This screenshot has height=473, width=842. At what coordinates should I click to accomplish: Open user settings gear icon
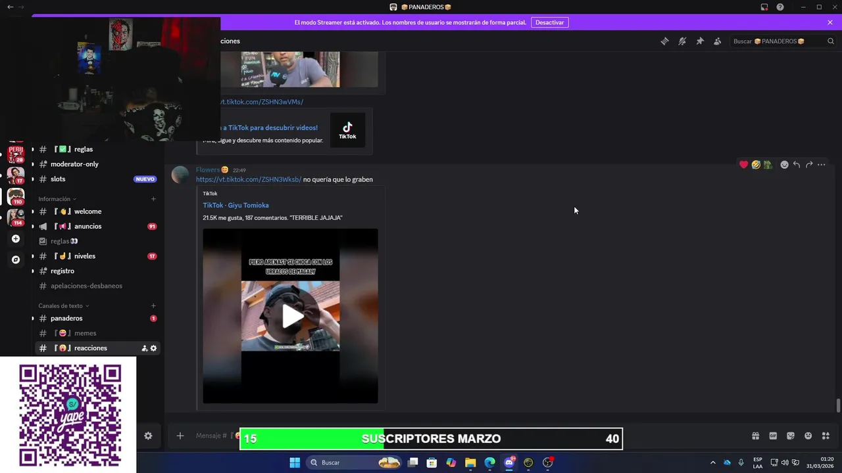148,436
